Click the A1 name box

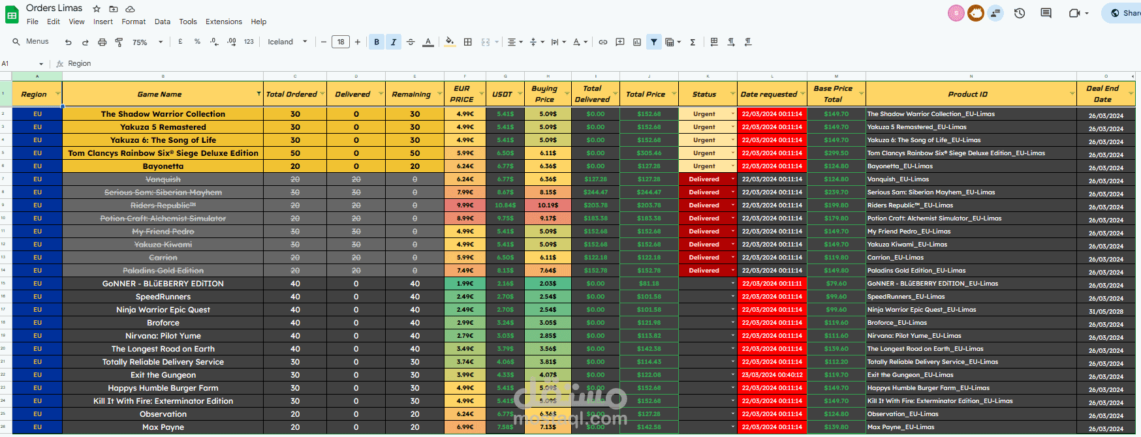click(x=18, y=64)
